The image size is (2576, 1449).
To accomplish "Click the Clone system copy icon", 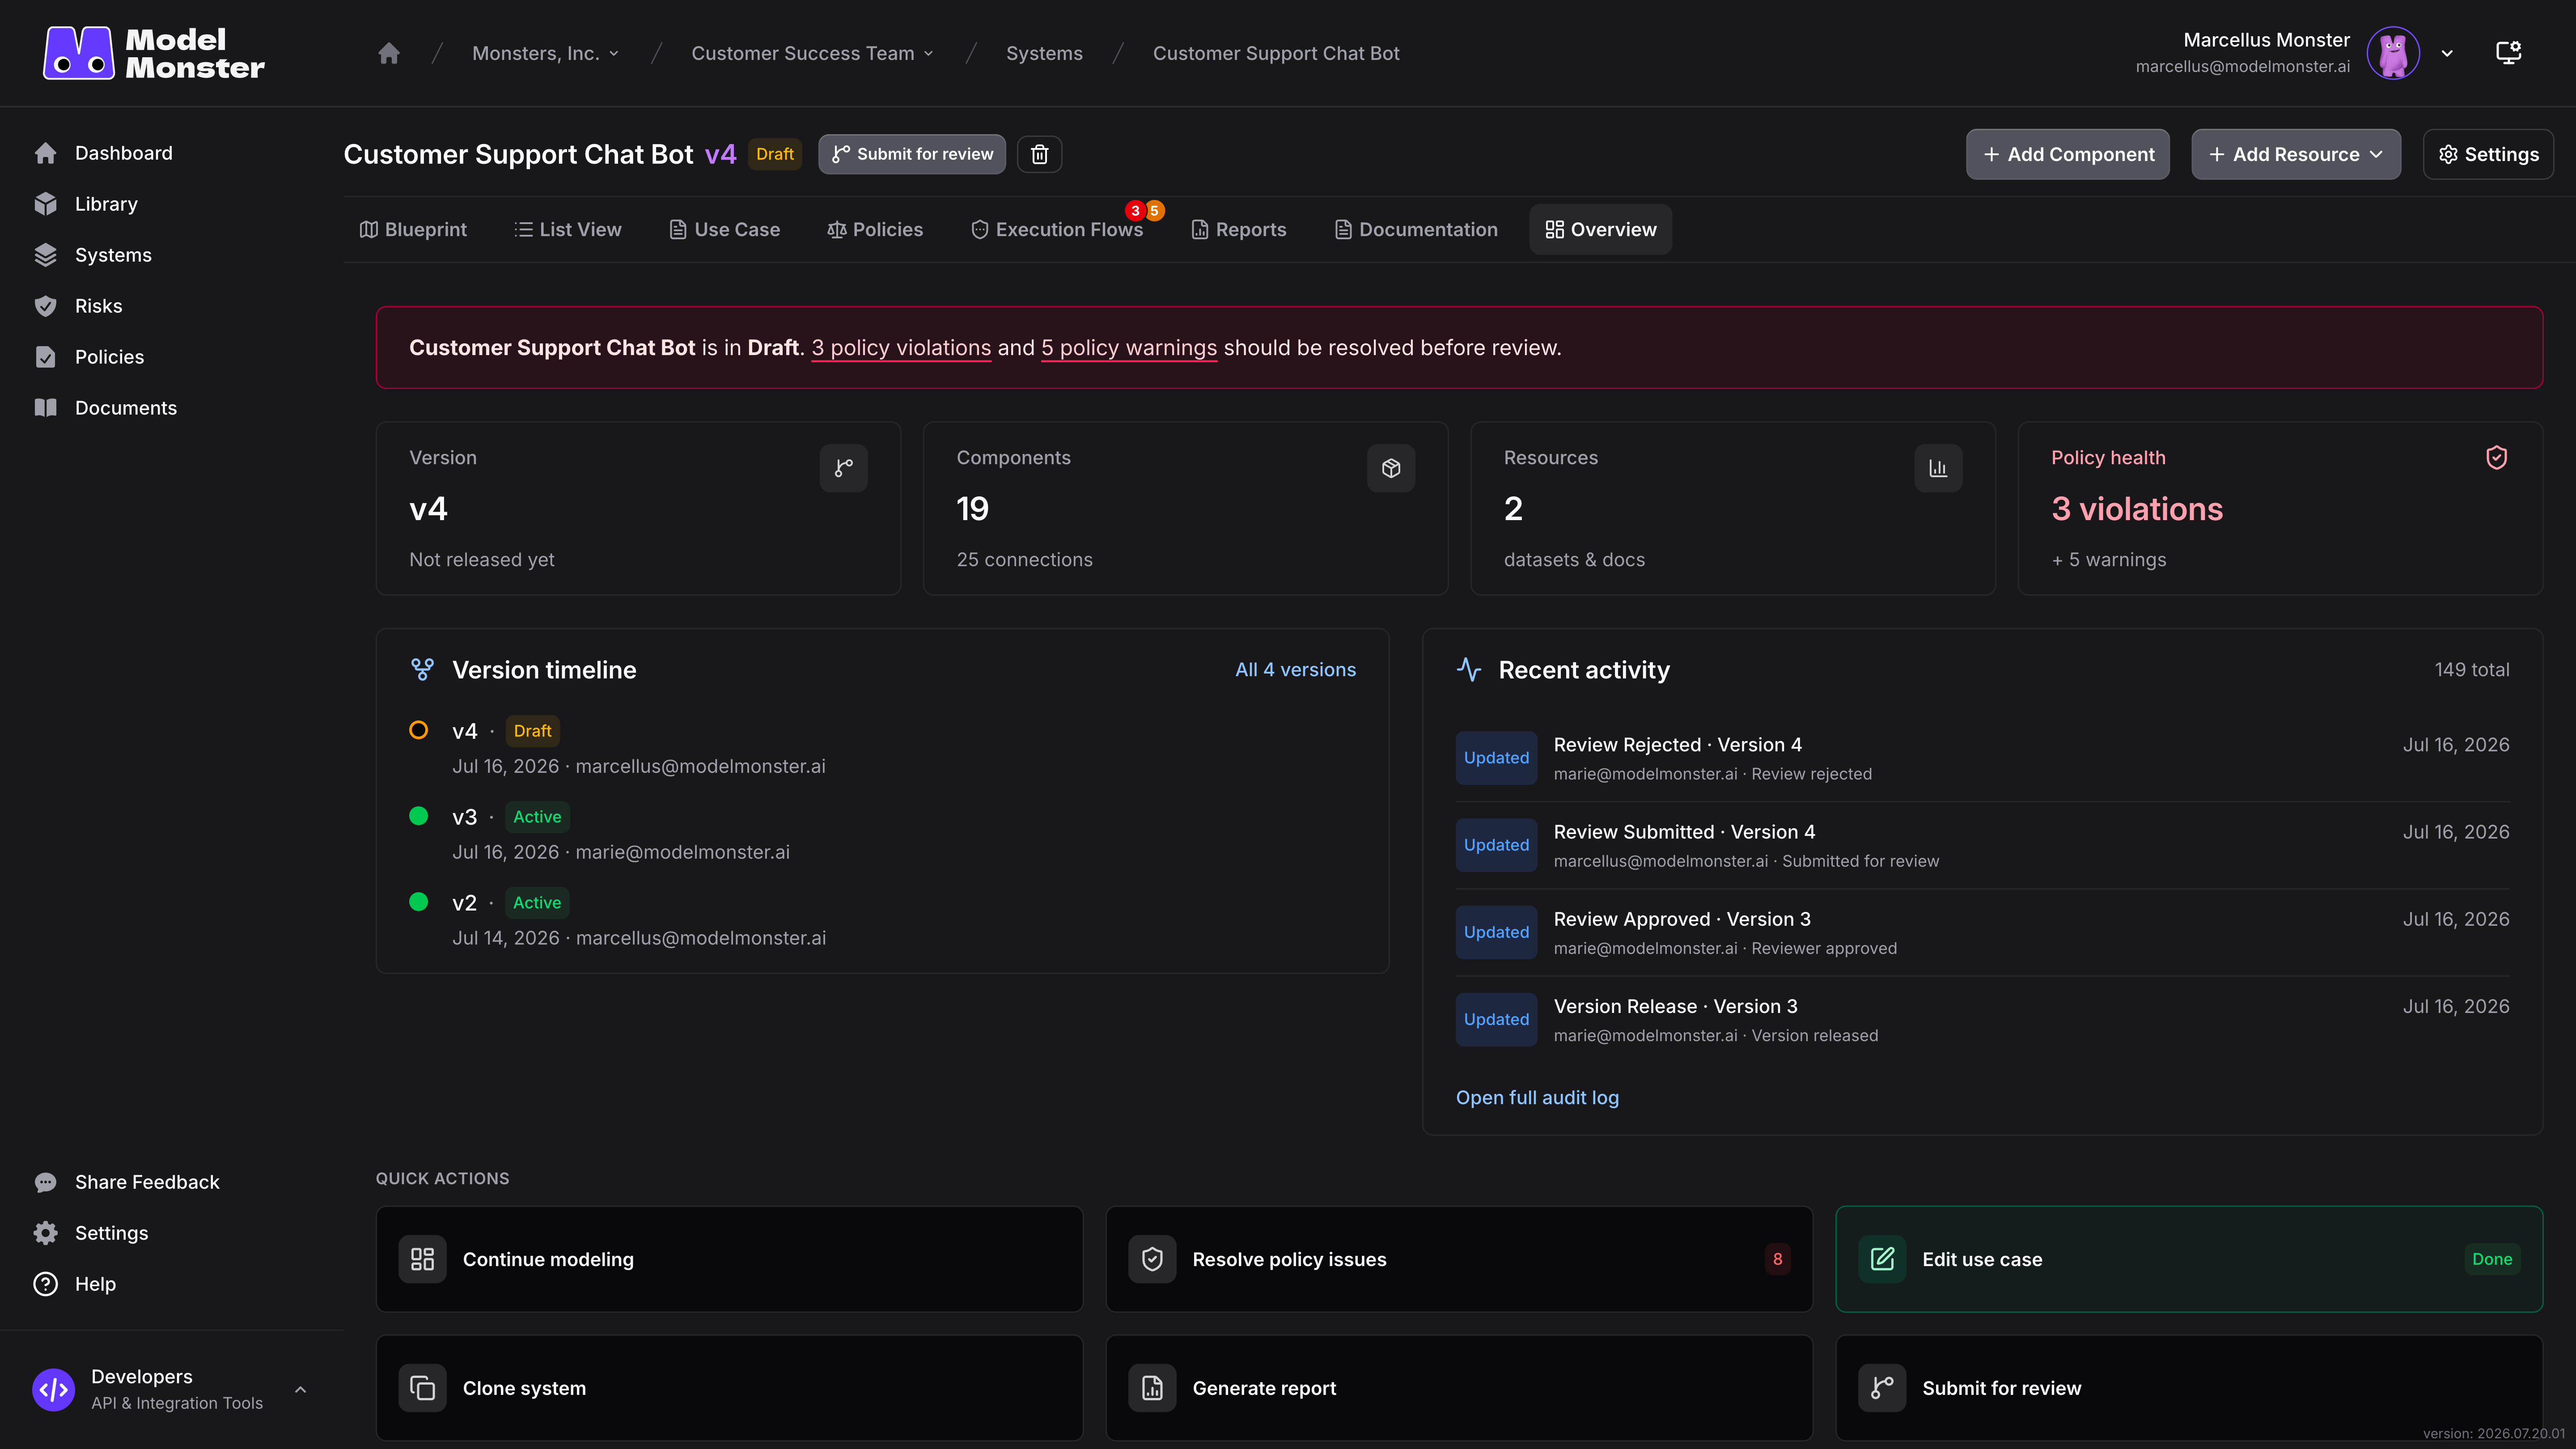I will pos(422,1388).
